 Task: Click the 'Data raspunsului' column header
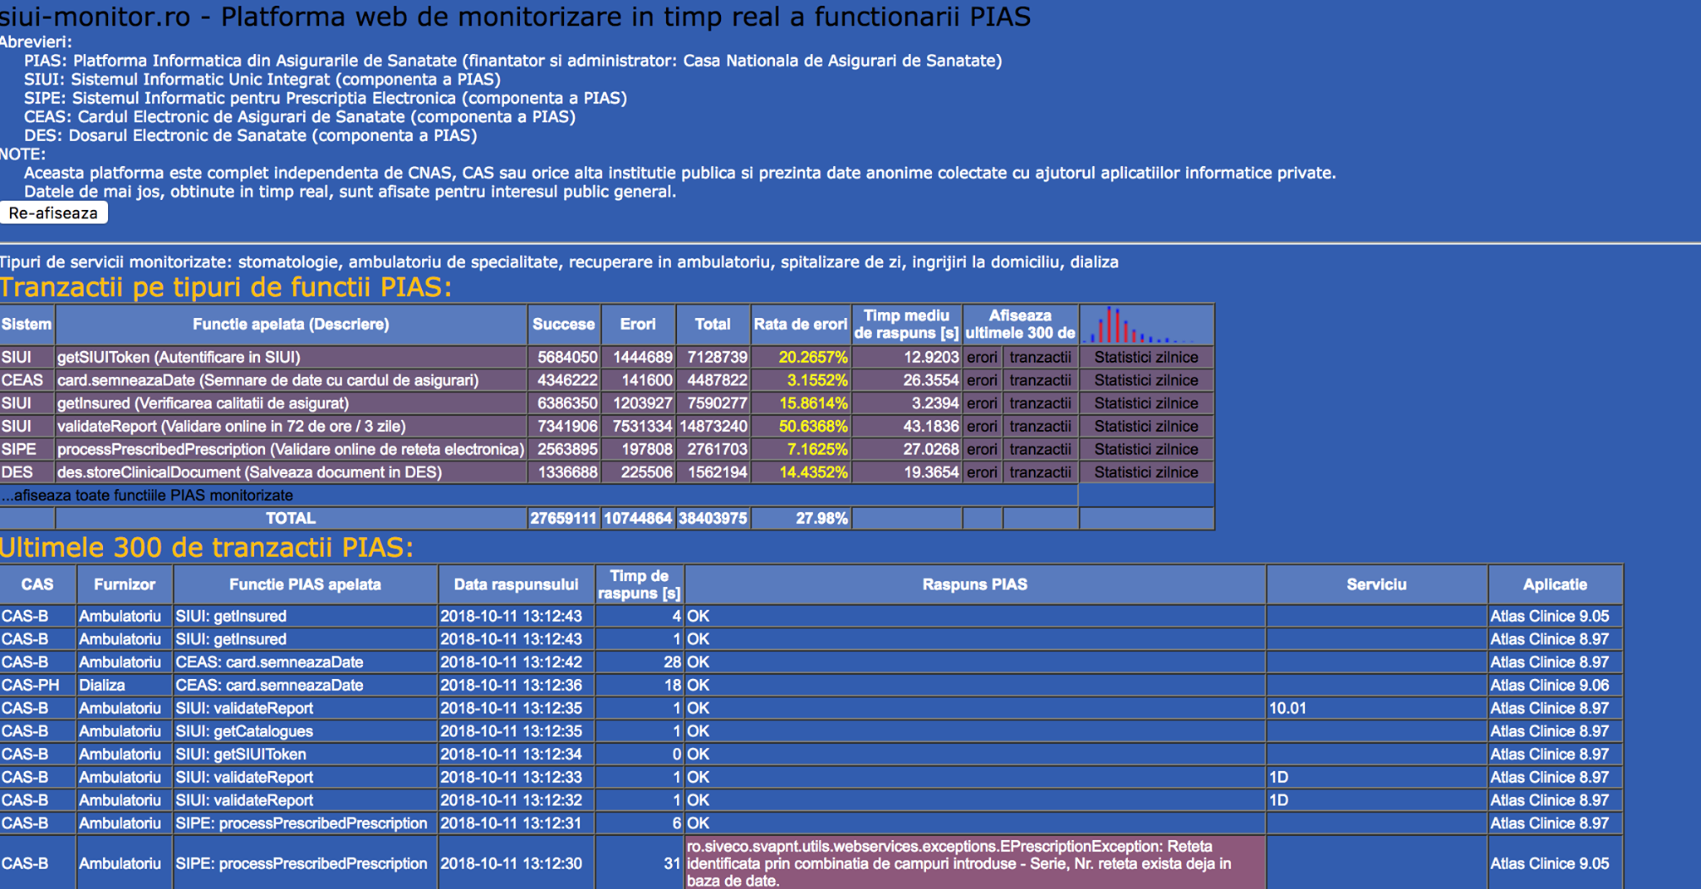[516, 584]
